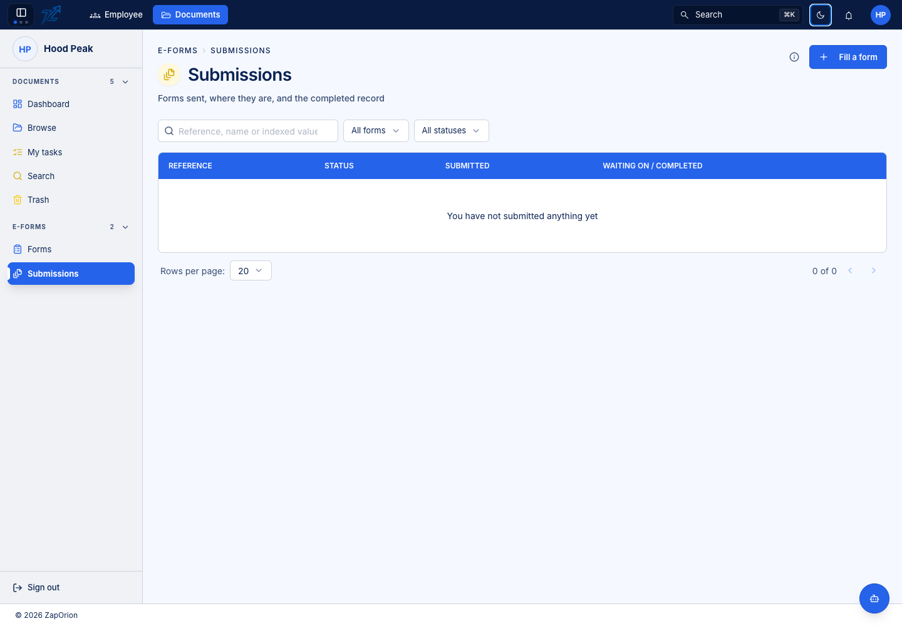Open Browse in sidebar
902x626 pixels.
tap(71, 128)
